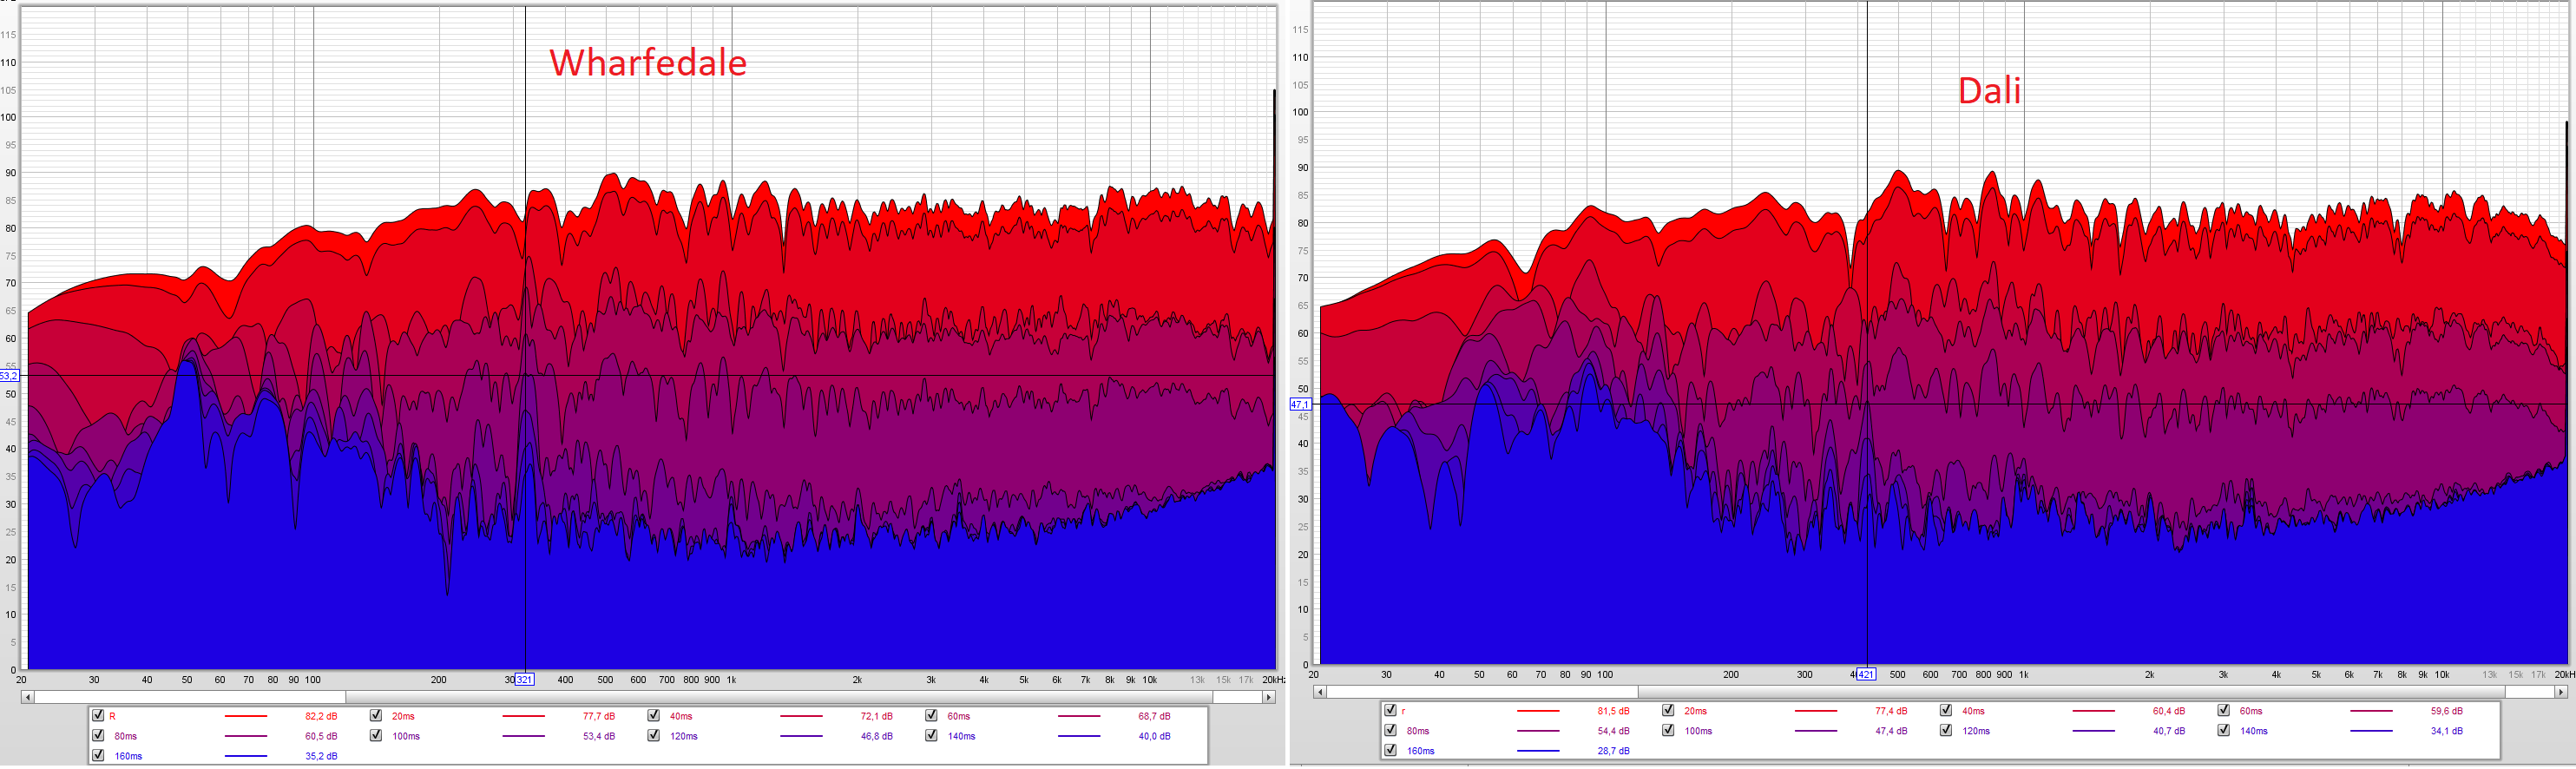This screenshot has height=769, width=2576.
Task: Click Wharfedale R trace red line swatch
Action: [246, 716]
